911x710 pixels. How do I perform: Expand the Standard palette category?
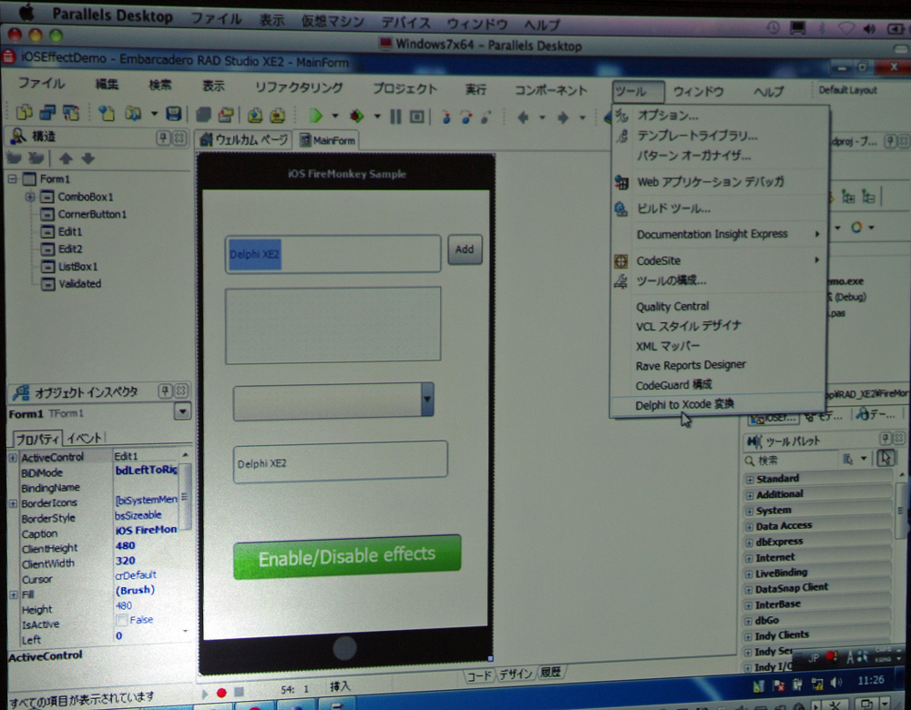coord(750,480)
